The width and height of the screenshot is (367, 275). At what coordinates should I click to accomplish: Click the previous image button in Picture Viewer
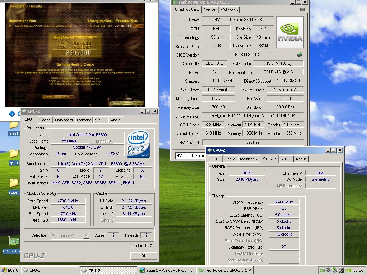click(12, 114)
